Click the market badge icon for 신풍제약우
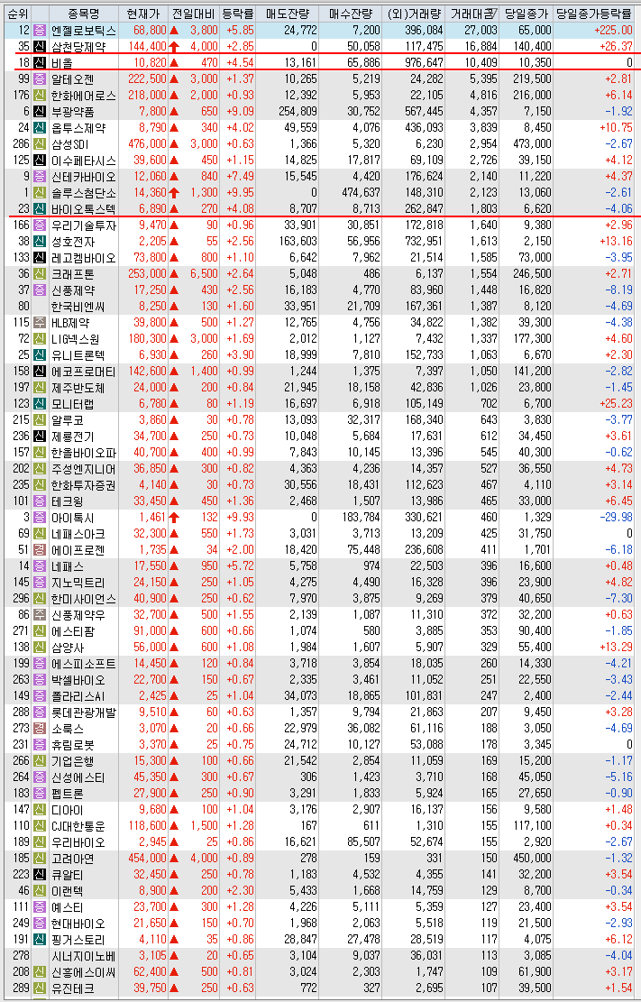Screen dimensions: 641x1002 pos(40,615)
